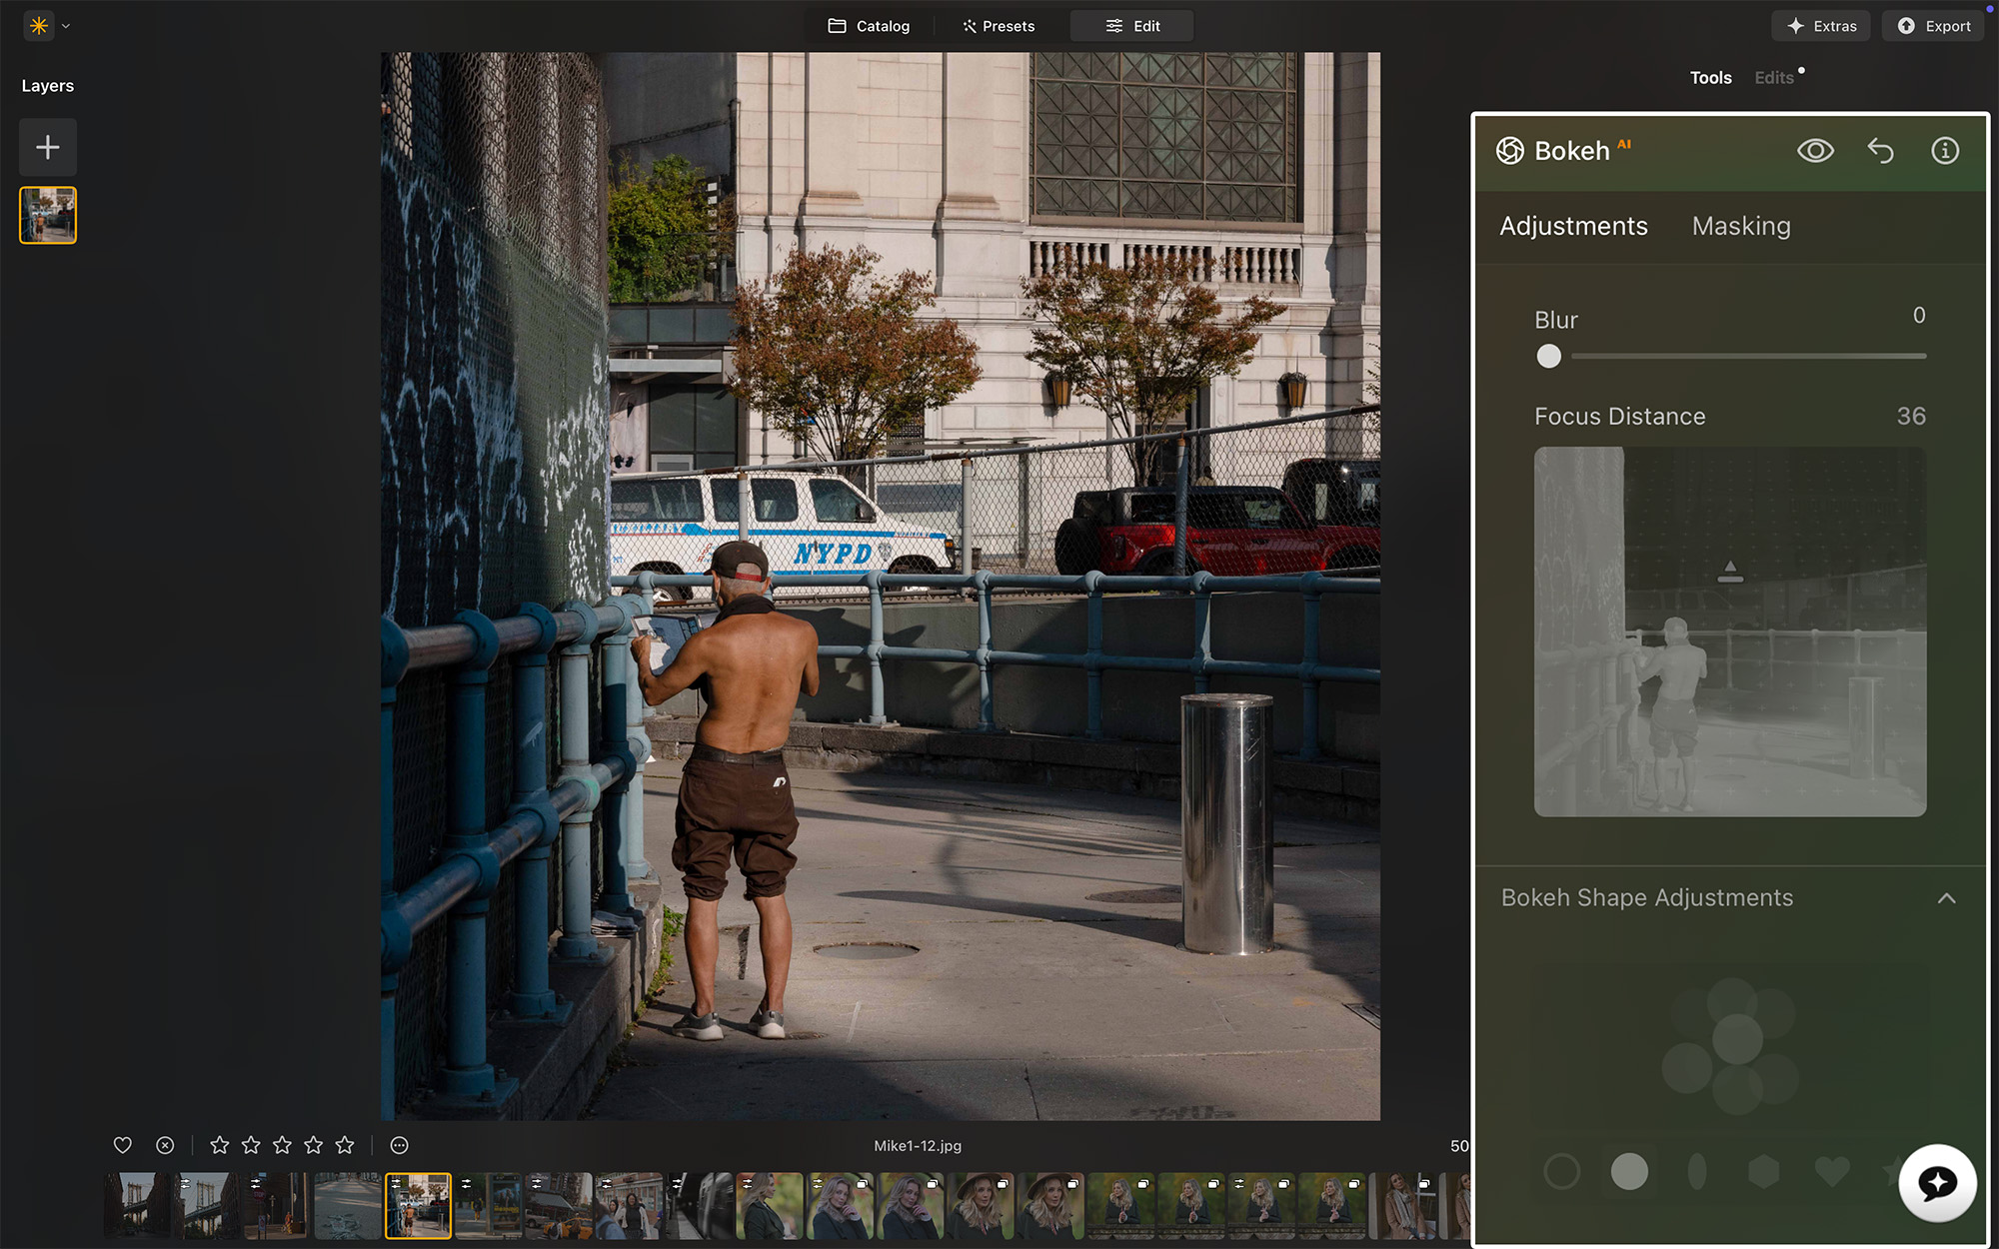Select the hexagon bokeh shape

1763,1171
